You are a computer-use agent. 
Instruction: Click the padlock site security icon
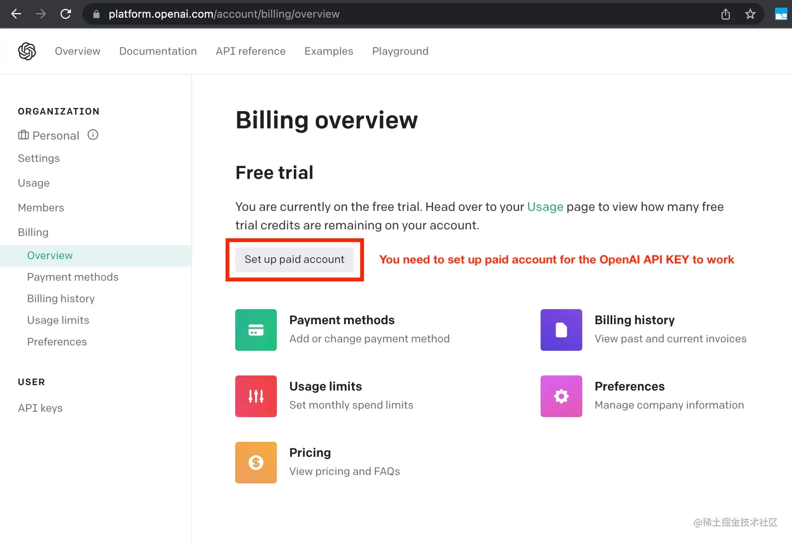(x=96, y=14)
